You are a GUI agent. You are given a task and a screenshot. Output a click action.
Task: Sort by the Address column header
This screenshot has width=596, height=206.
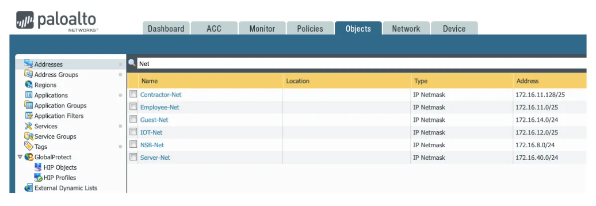click(550, 81)
